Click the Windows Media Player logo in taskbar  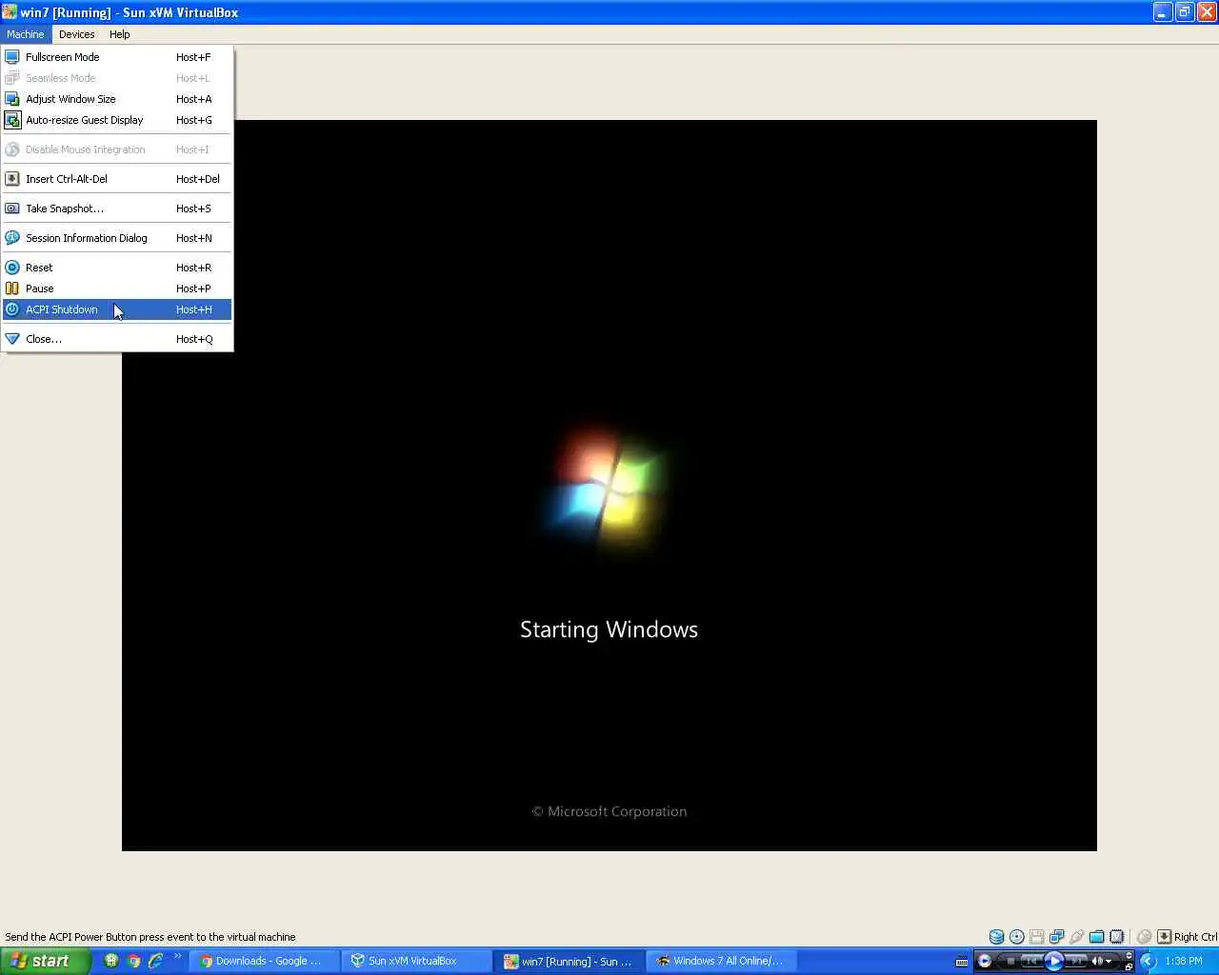coord(985,961)
